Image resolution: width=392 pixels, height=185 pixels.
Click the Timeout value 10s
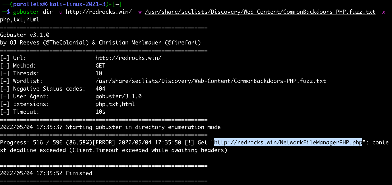(x=100, y=112)
